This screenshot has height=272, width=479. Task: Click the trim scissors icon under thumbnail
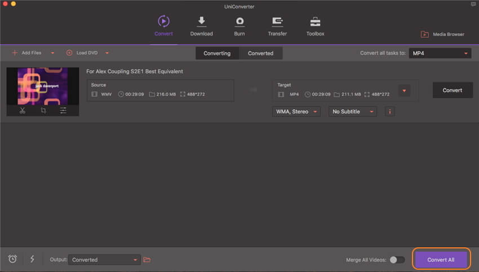(x=23, y=110)
